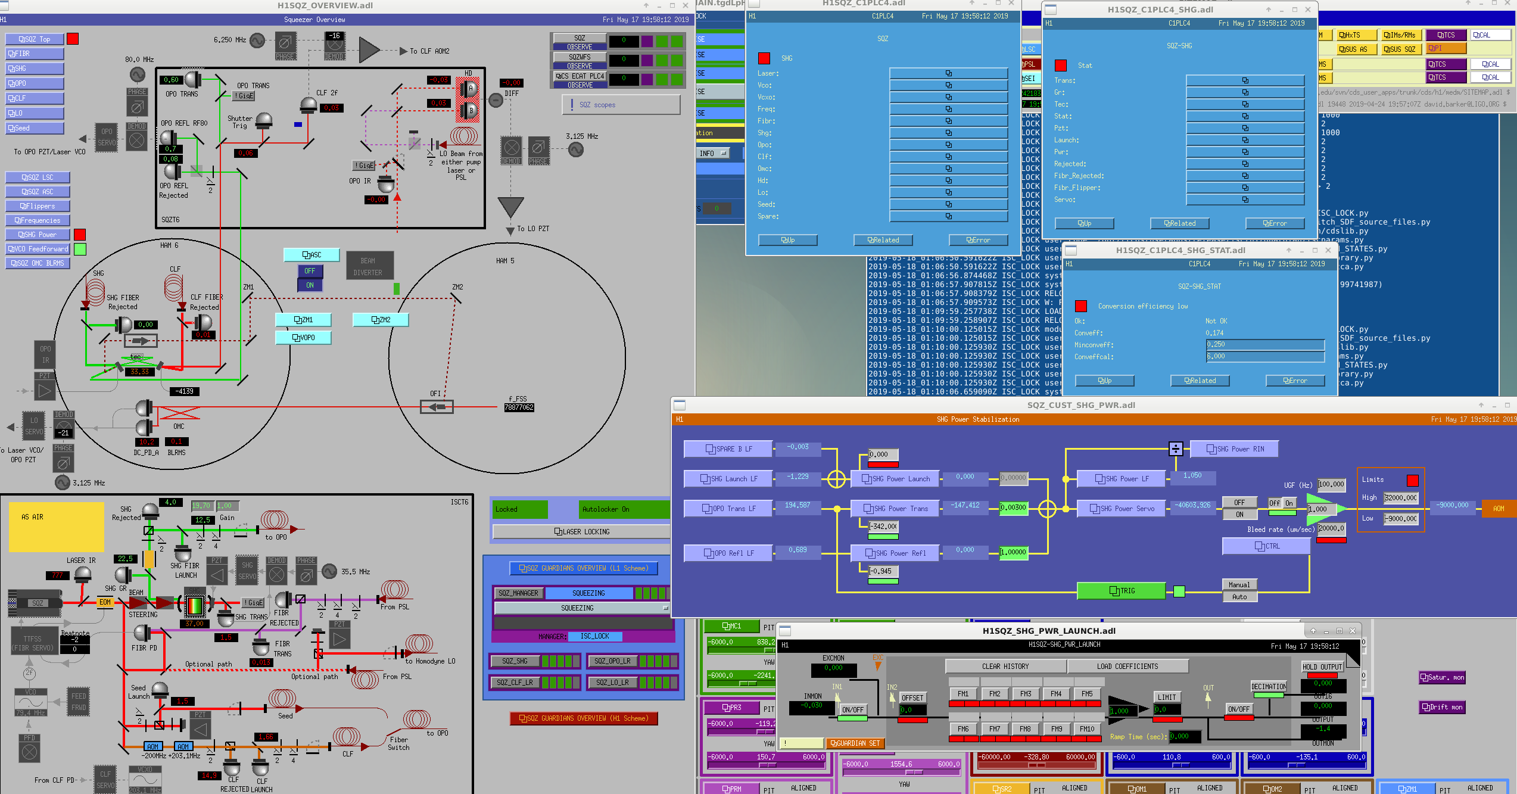This screenshot has width=1517, height=794.
Task: Click LOAD COEFFICIENTS
Action: click(1128, 667)
